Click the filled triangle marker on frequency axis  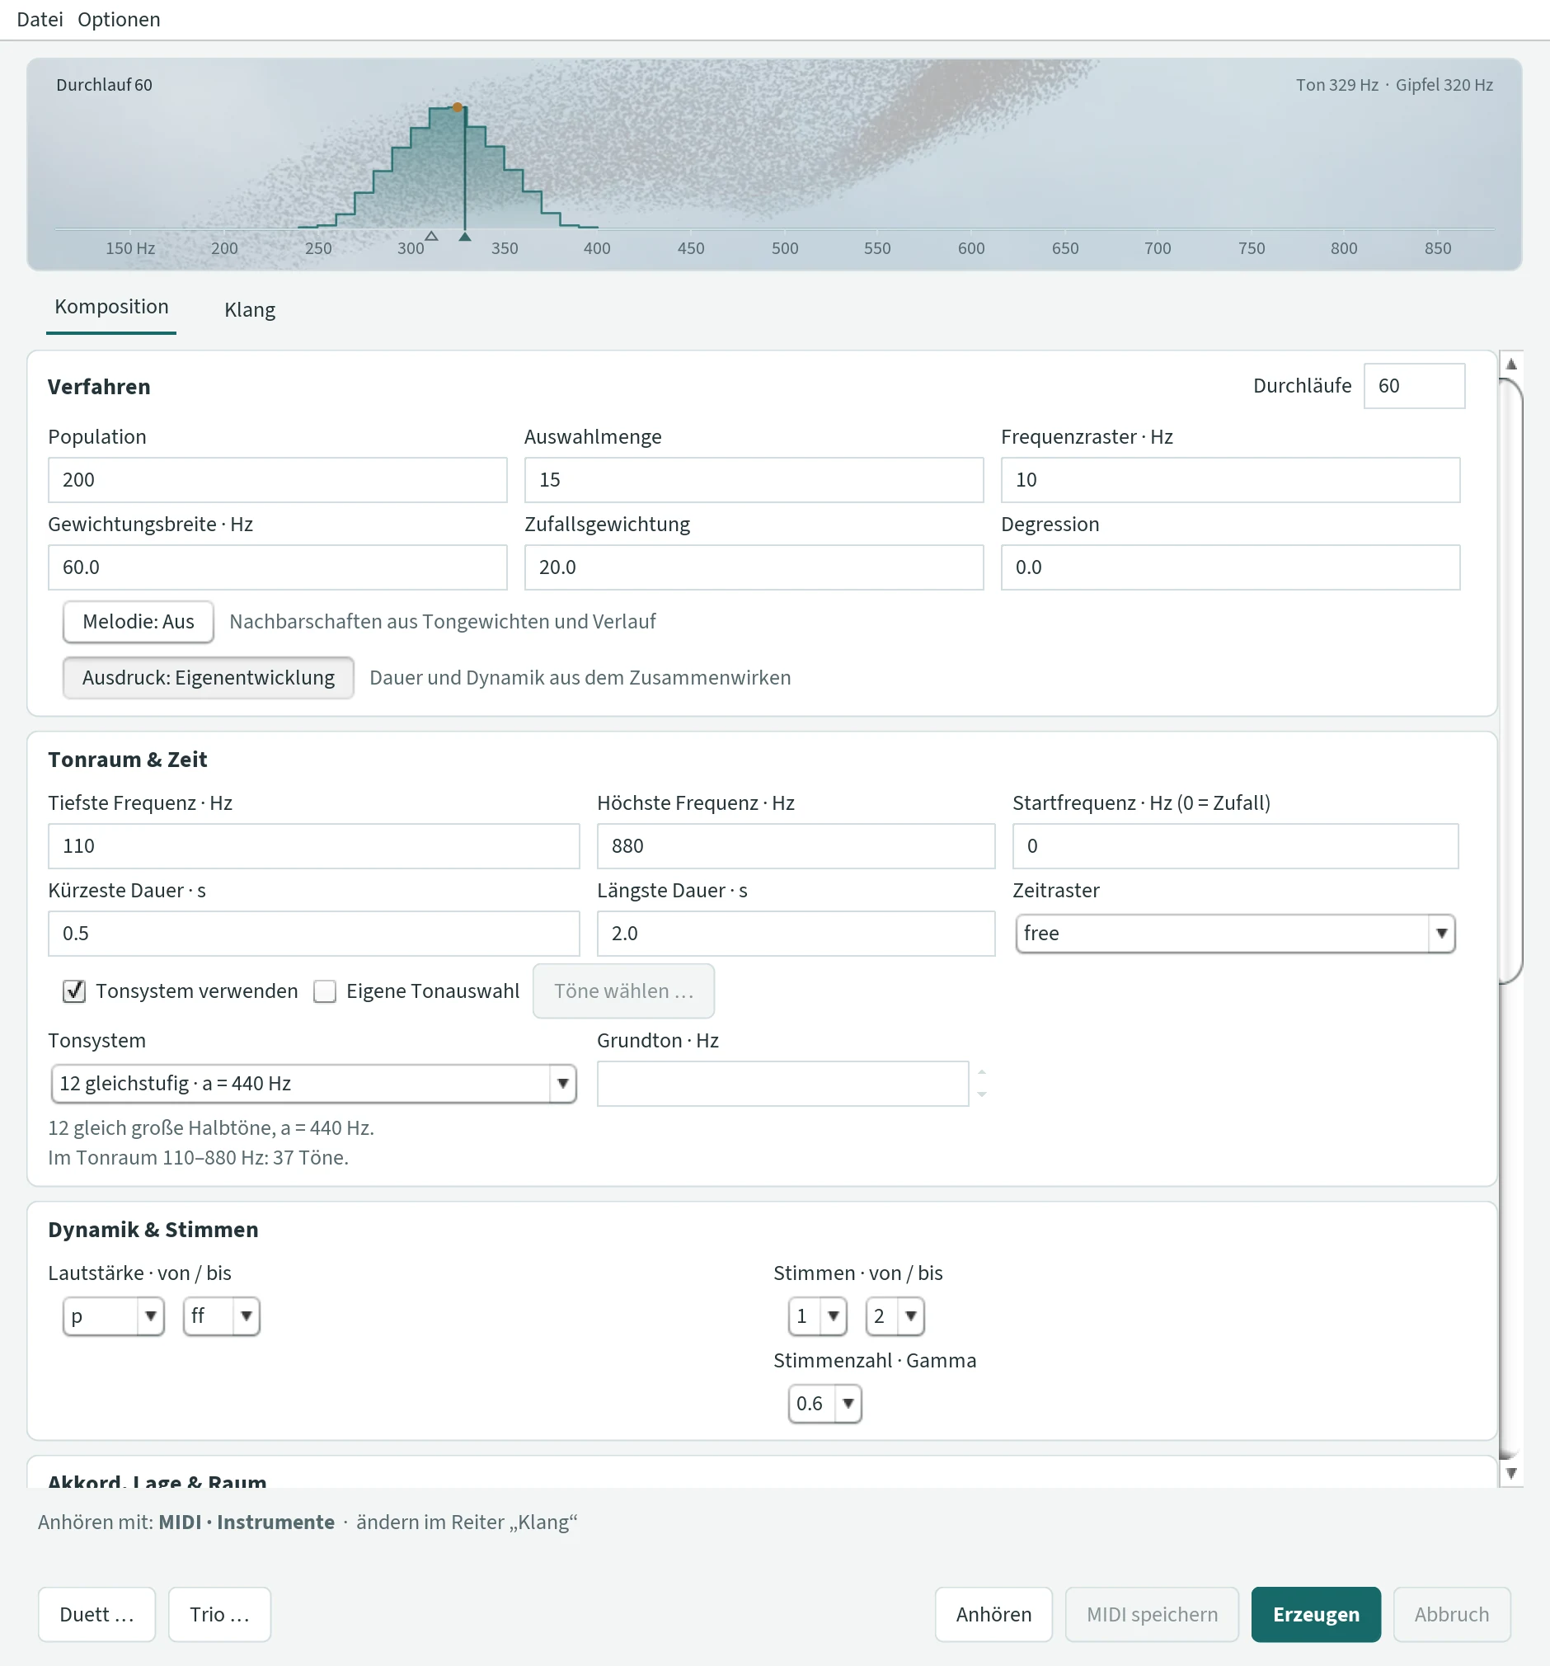(x=465, y=238)
